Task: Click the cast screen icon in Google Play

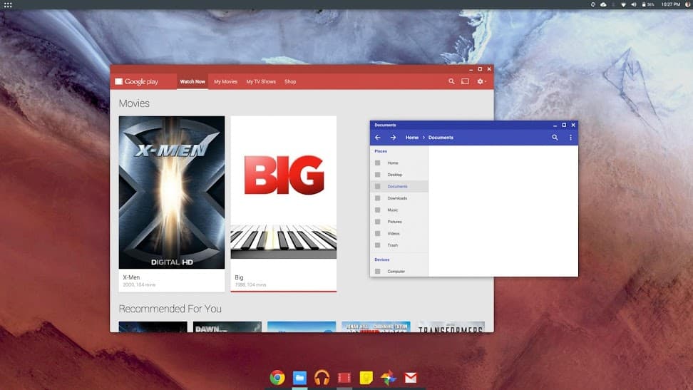Action: 465,81
